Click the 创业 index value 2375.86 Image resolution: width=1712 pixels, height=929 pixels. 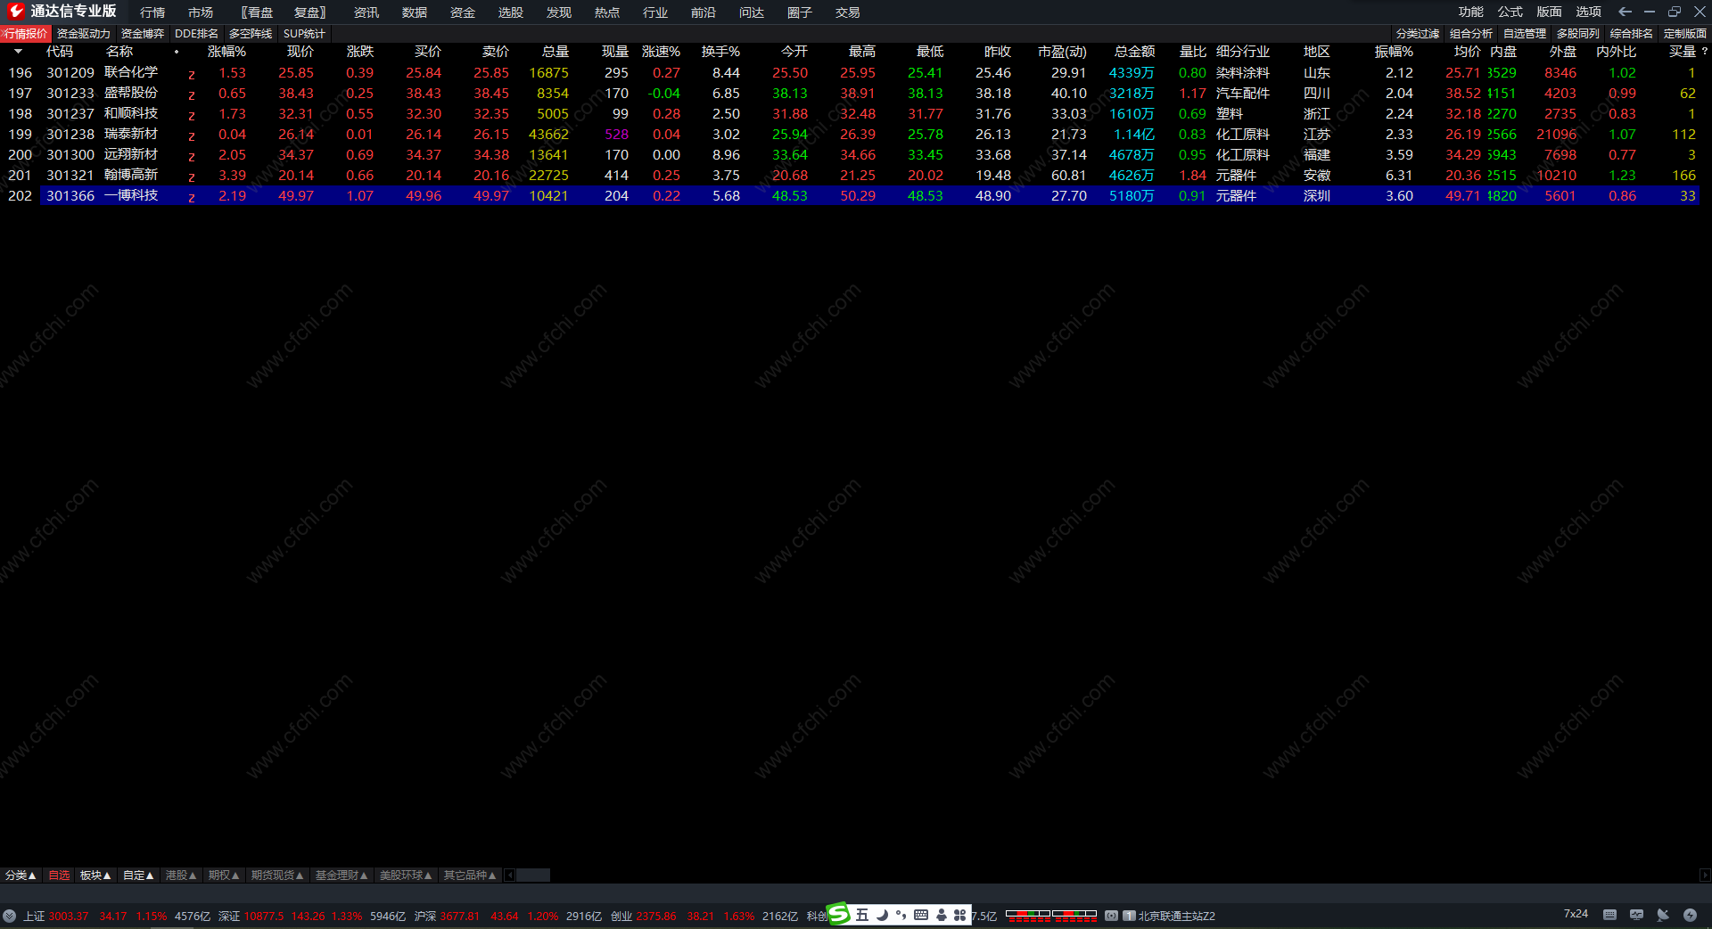(656, 916)
